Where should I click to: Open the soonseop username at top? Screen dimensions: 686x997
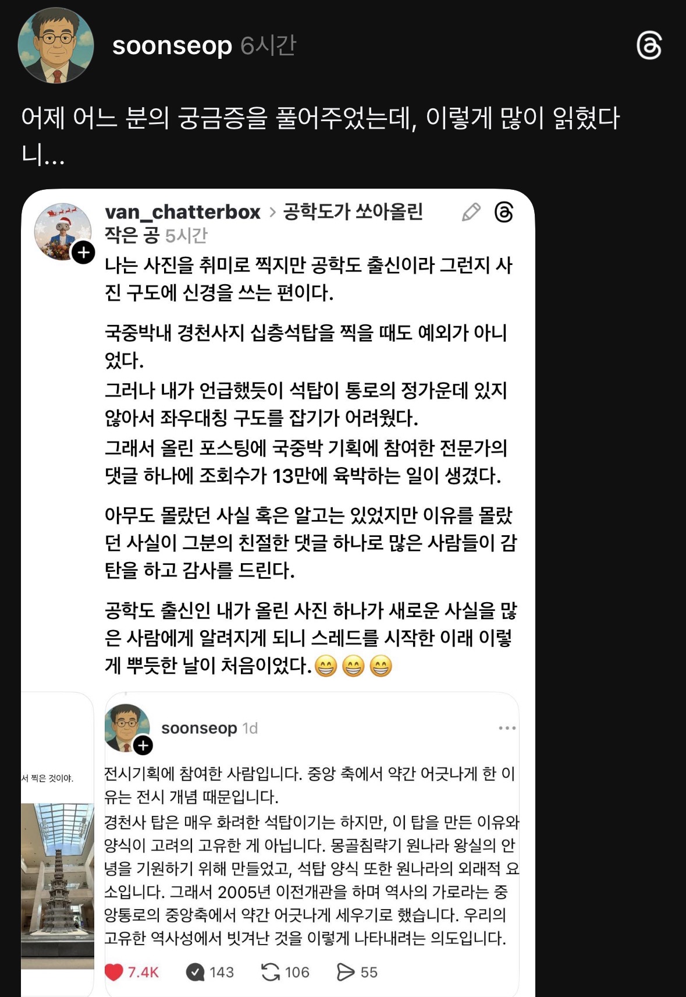click(x=172, y=45)
